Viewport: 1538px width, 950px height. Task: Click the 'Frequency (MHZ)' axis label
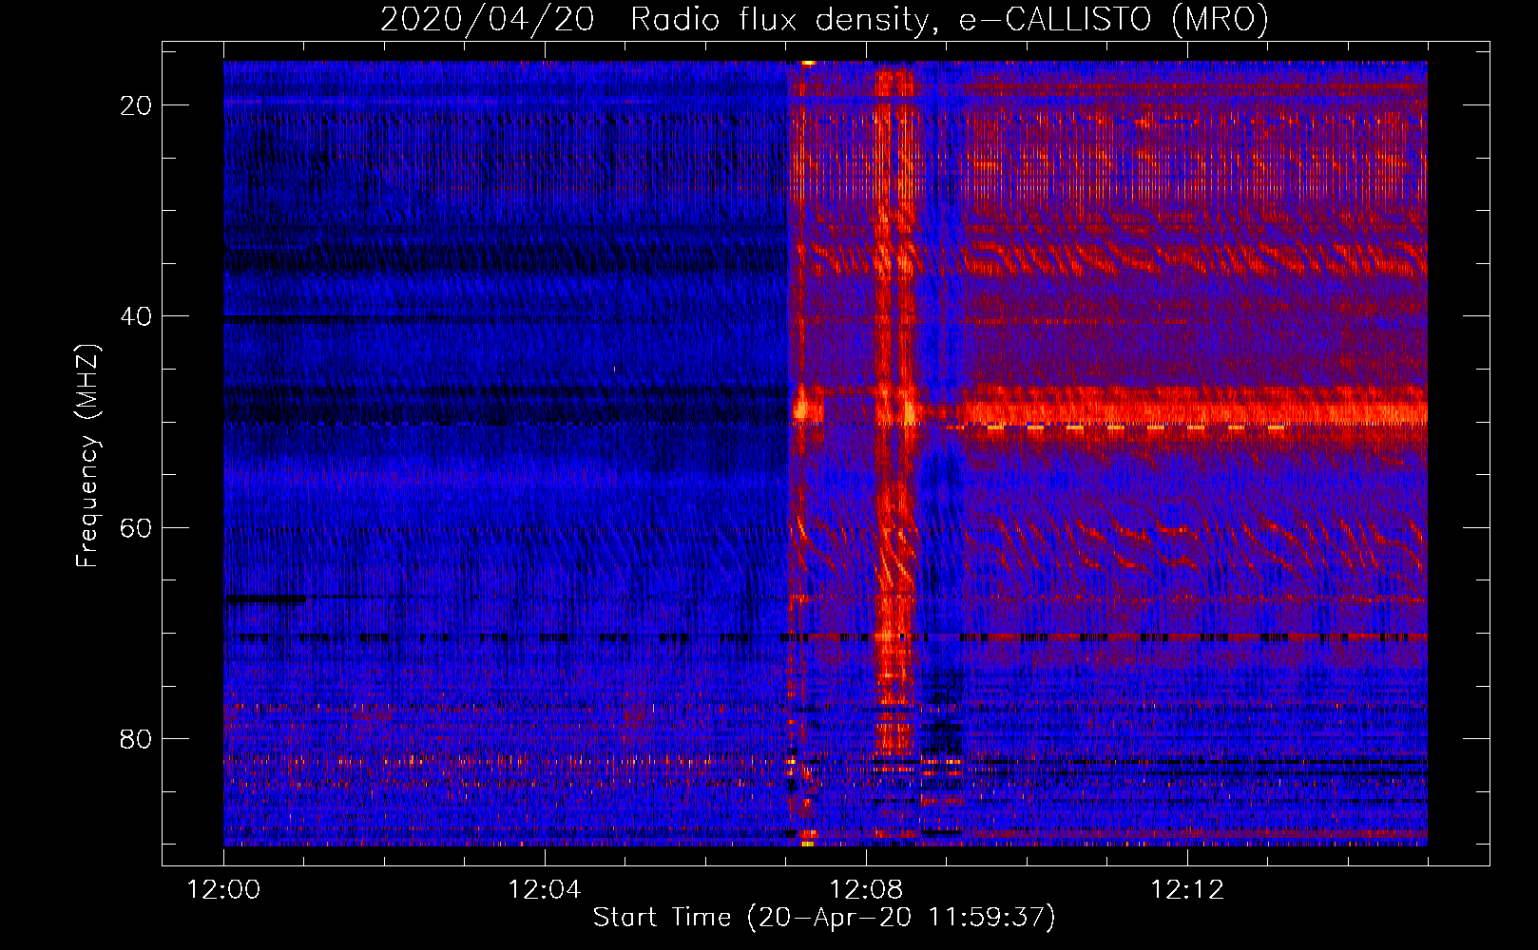click(87, 456)
